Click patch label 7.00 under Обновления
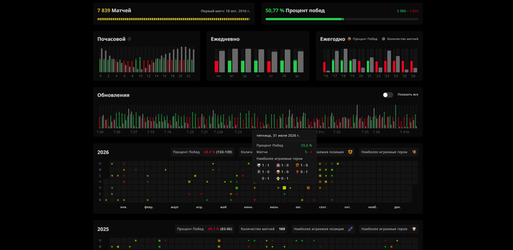 click(100, 132)
